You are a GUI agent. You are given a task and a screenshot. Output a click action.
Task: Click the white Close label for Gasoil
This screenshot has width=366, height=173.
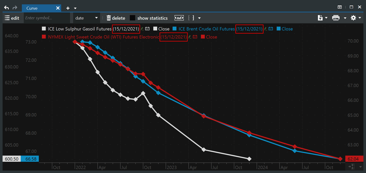coord(164,29)
